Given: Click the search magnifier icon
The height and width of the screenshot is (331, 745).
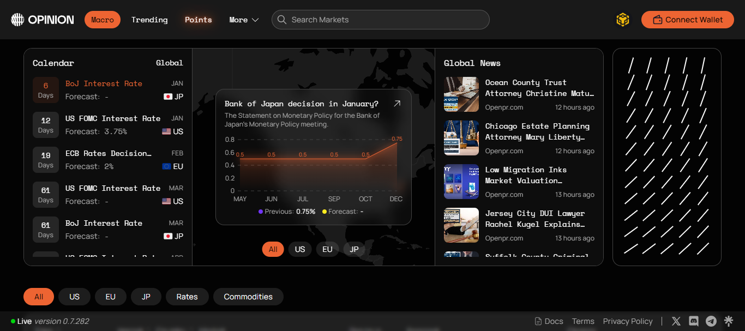Looking at the screenshot, I should [x=282, y=20].
